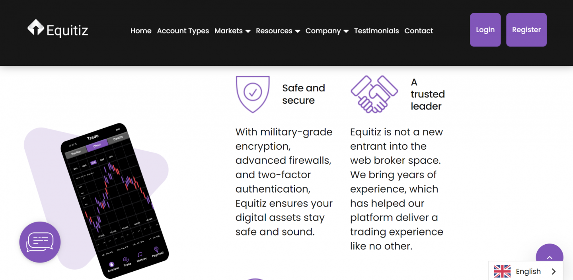Click the scroll-to-top arrow icon

point(550,257)
